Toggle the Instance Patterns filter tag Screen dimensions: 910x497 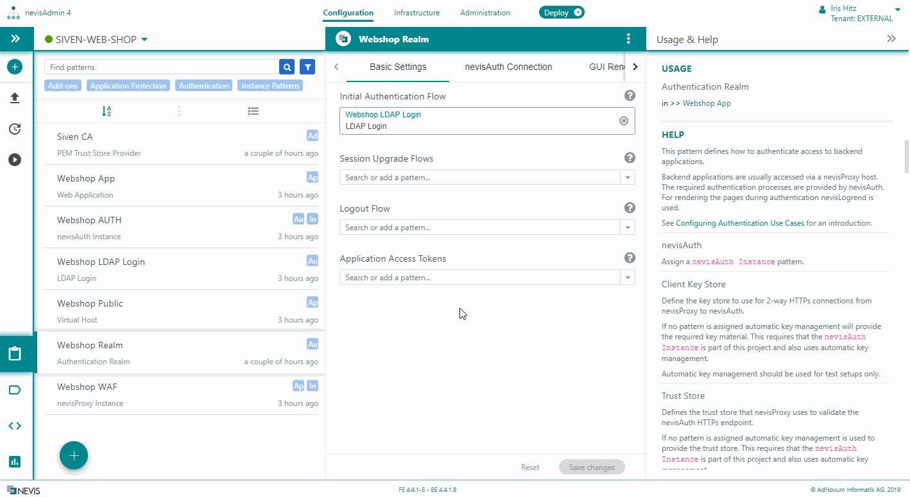point(270,86)
